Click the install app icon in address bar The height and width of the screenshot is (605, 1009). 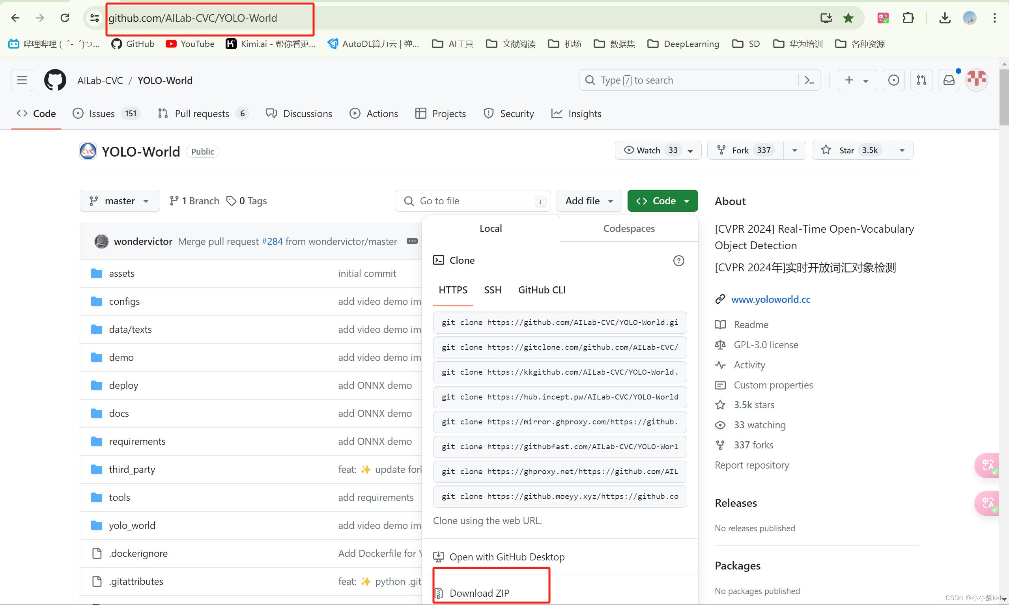[826, 18]
